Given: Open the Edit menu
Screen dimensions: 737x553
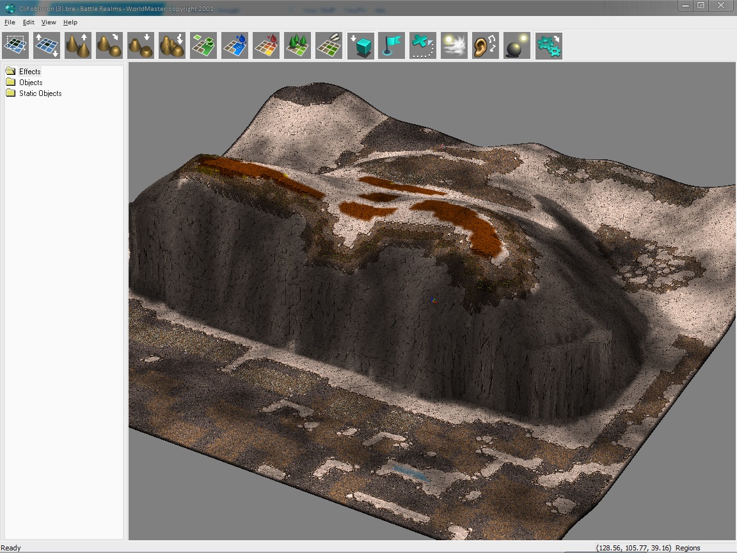Looking at the screenshot, I should click(x=28, y=22).
